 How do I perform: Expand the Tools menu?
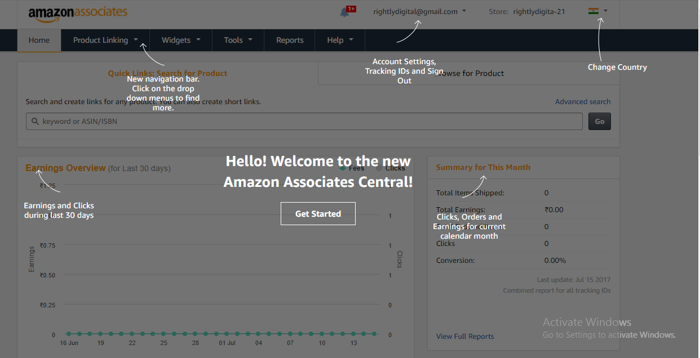[x=238, y=40]
